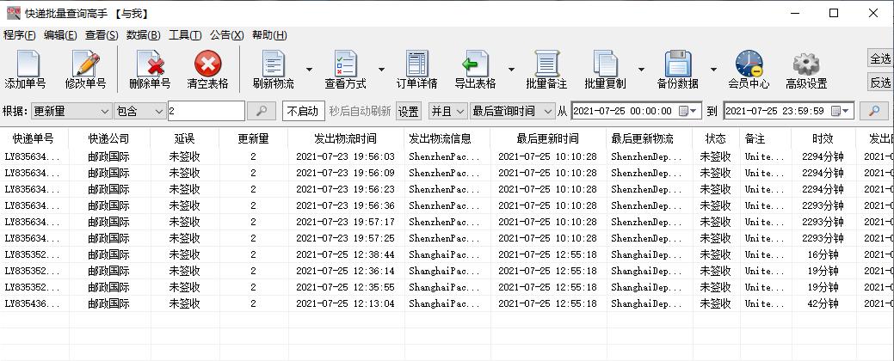Sort by the 更新量 column header

pos(253,138)
